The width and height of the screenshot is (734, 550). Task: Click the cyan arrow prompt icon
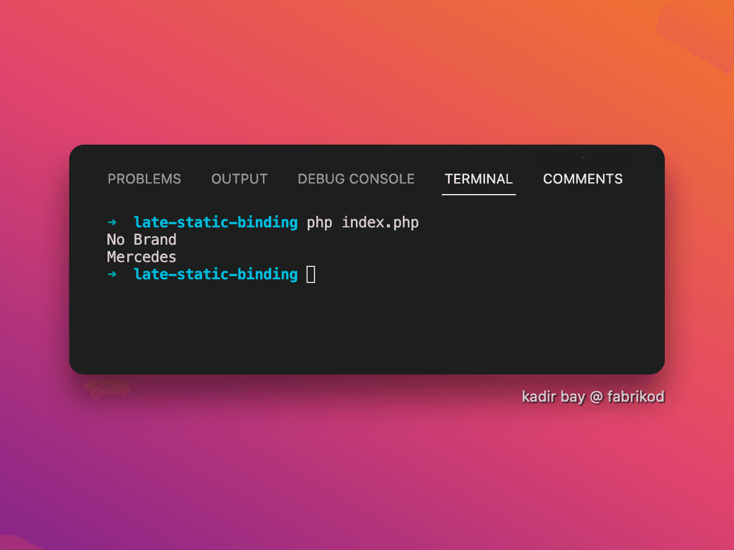112,222
